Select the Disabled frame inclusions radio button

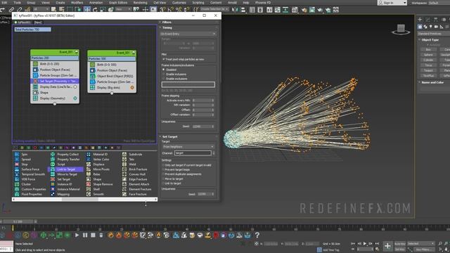[164, 70]
